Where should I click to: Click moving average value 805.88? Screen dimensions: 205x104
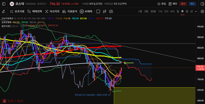(84, 19)
